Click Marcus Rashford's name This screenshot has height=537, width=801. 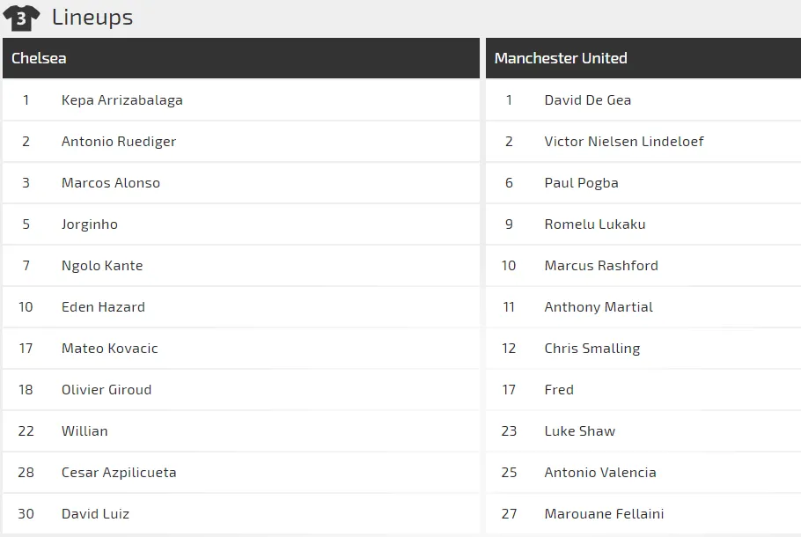[x=601, y=266]
